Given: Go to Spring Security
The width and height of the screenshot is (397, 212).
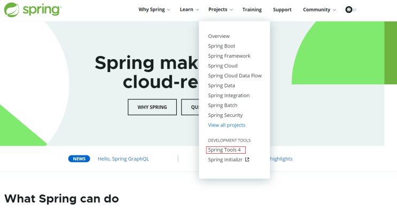Looking at the screenshot, I should click(225, 115).
